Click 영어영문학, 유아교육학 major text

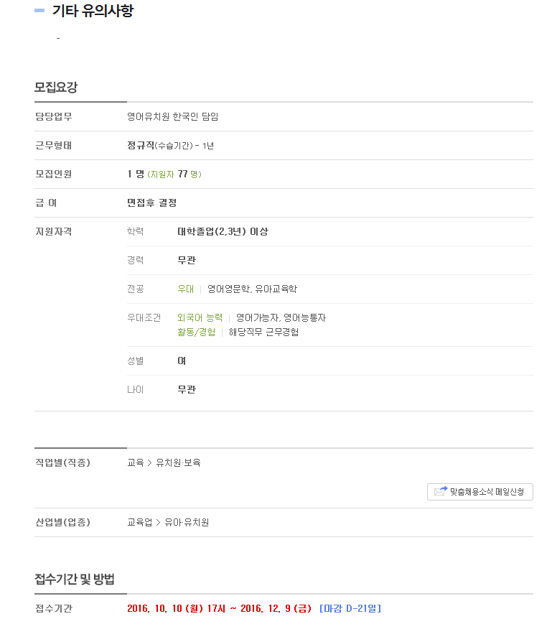pyautogui.click(x=253, y=289)
